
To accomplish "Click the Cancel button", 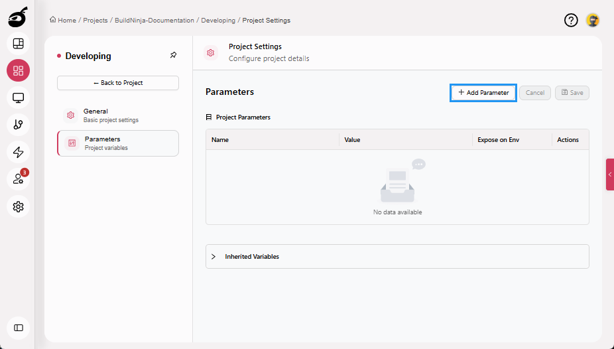I will 535,93.
